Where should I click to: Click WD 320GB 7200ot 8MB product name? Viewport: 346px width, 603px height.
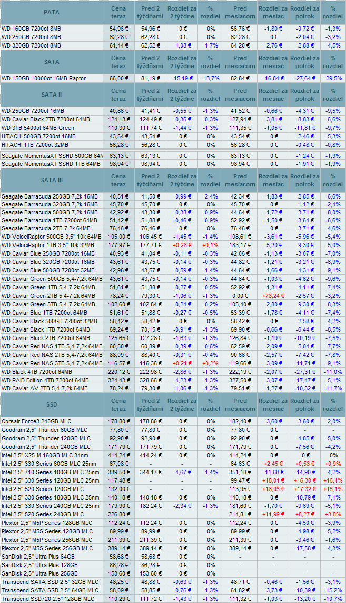click(31, 46)
